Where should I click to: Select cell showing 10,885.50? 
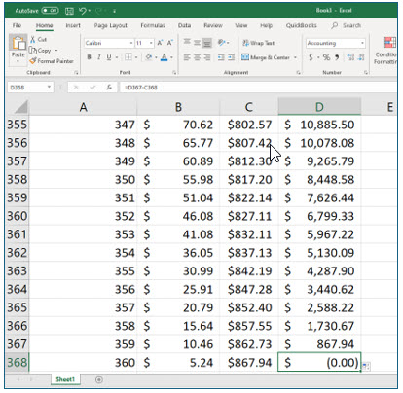coord(319,125)
